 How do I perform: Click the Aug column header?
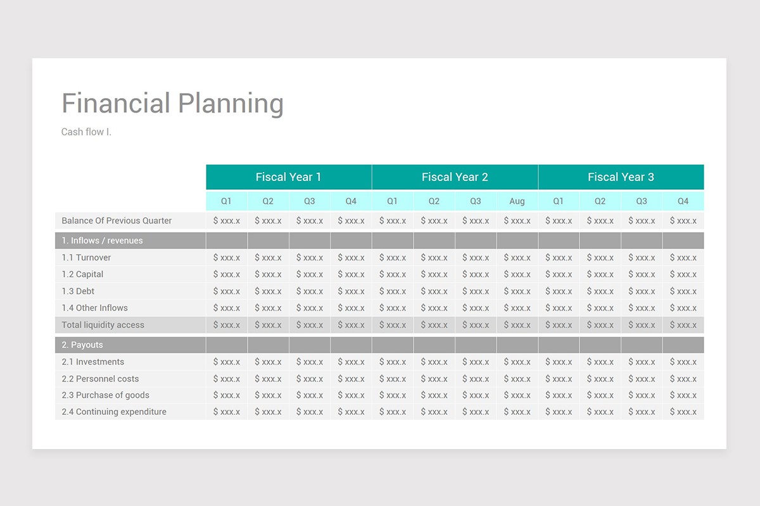coord(517,201)
